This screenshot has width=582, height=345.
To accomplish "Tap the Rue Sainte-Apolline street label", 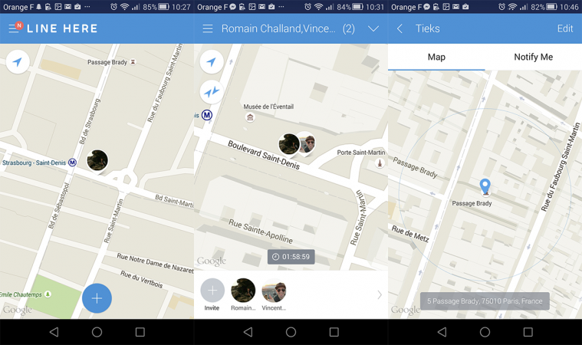I will (261, 231).
